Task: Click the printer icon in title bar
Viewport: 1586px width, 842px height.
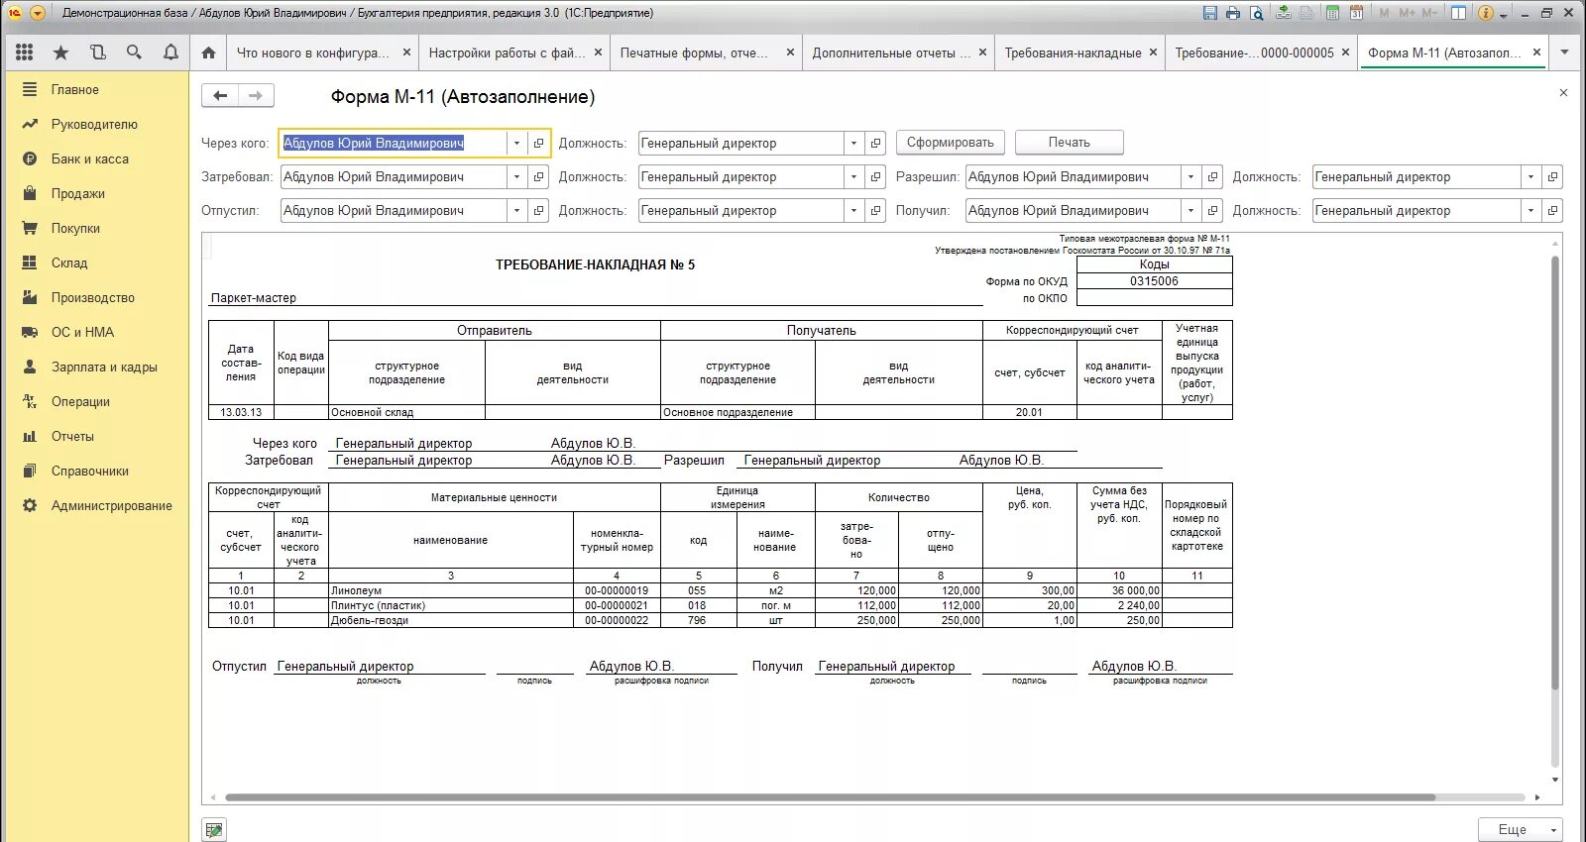Action: [x=1233, y=13]
